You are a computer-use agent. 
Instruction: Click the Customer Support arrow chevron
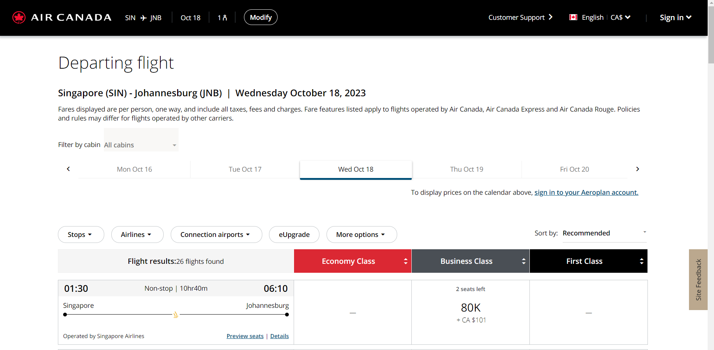[x=551, y=17]
